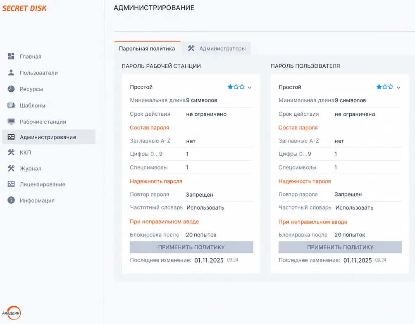Click the SECRET DISK logo
Image resolution: width=415 pixels, height=324 pixels.
(24, 8)
